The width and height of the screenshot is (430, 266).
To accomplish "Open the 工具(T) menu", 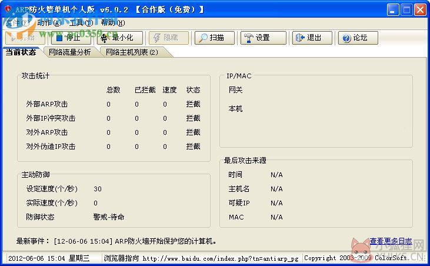I will [81, 23].
